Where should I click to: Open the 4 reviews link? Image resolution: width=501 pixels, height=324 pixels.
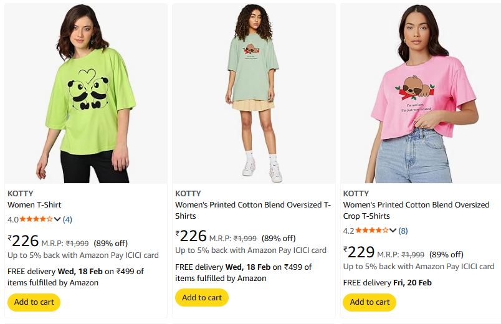pos(67,219)
